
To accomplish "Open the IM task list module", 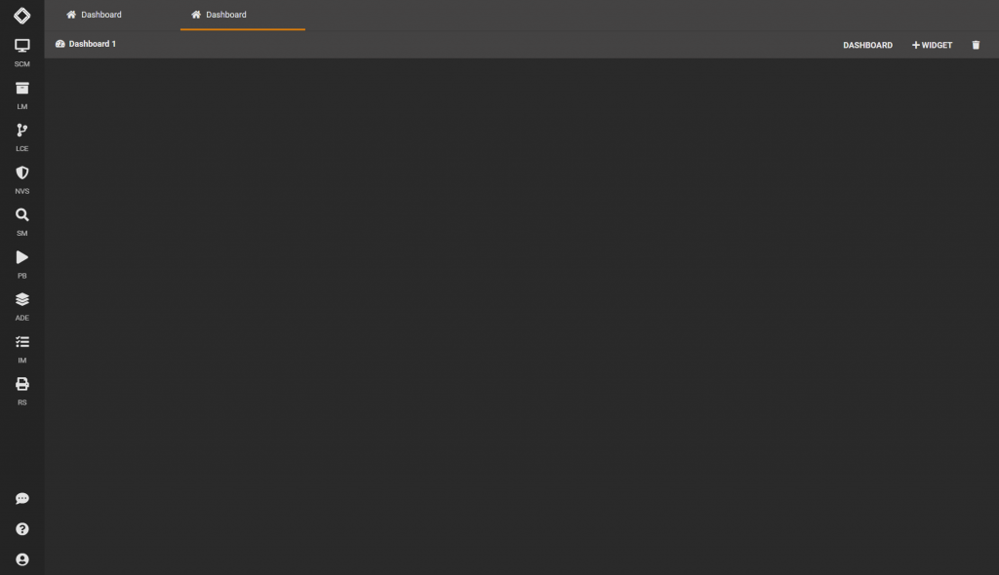I will click(x=21, y=349).
